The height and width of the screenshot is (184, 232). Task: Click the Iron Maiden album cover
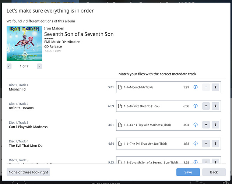click(x=24, y=43)
